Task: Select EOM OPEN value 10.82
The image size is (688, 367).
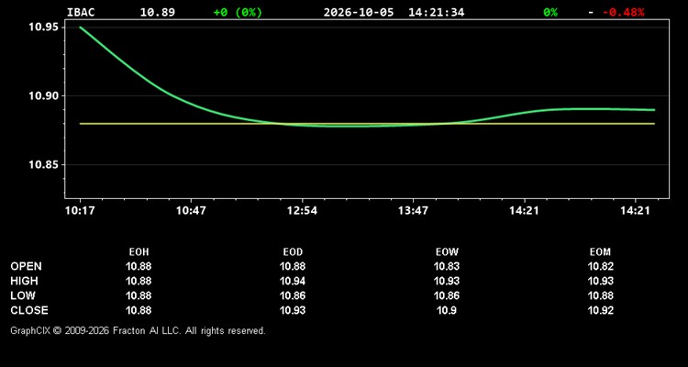Action: tap(600, 266)
